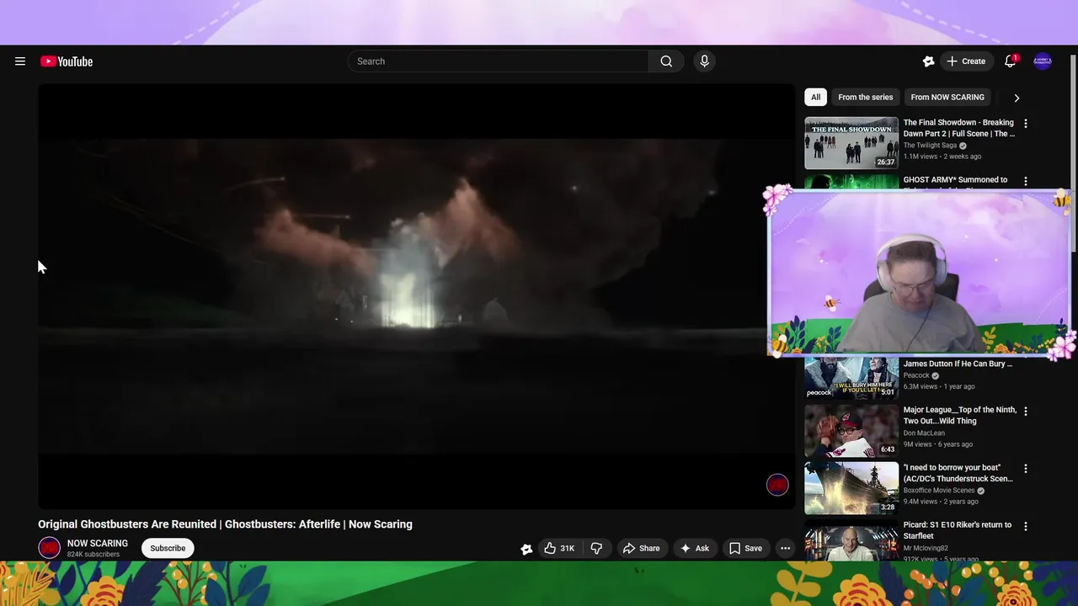This screenshot has width=1078, height=606.
Task: Open "I need to borrow your boat" title
Action: click(x=958, y=473)
